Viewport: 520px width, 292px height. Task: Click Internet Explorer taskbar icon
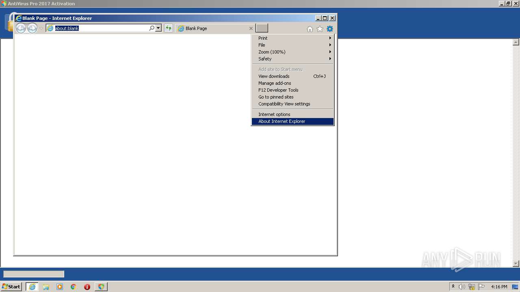32,287
